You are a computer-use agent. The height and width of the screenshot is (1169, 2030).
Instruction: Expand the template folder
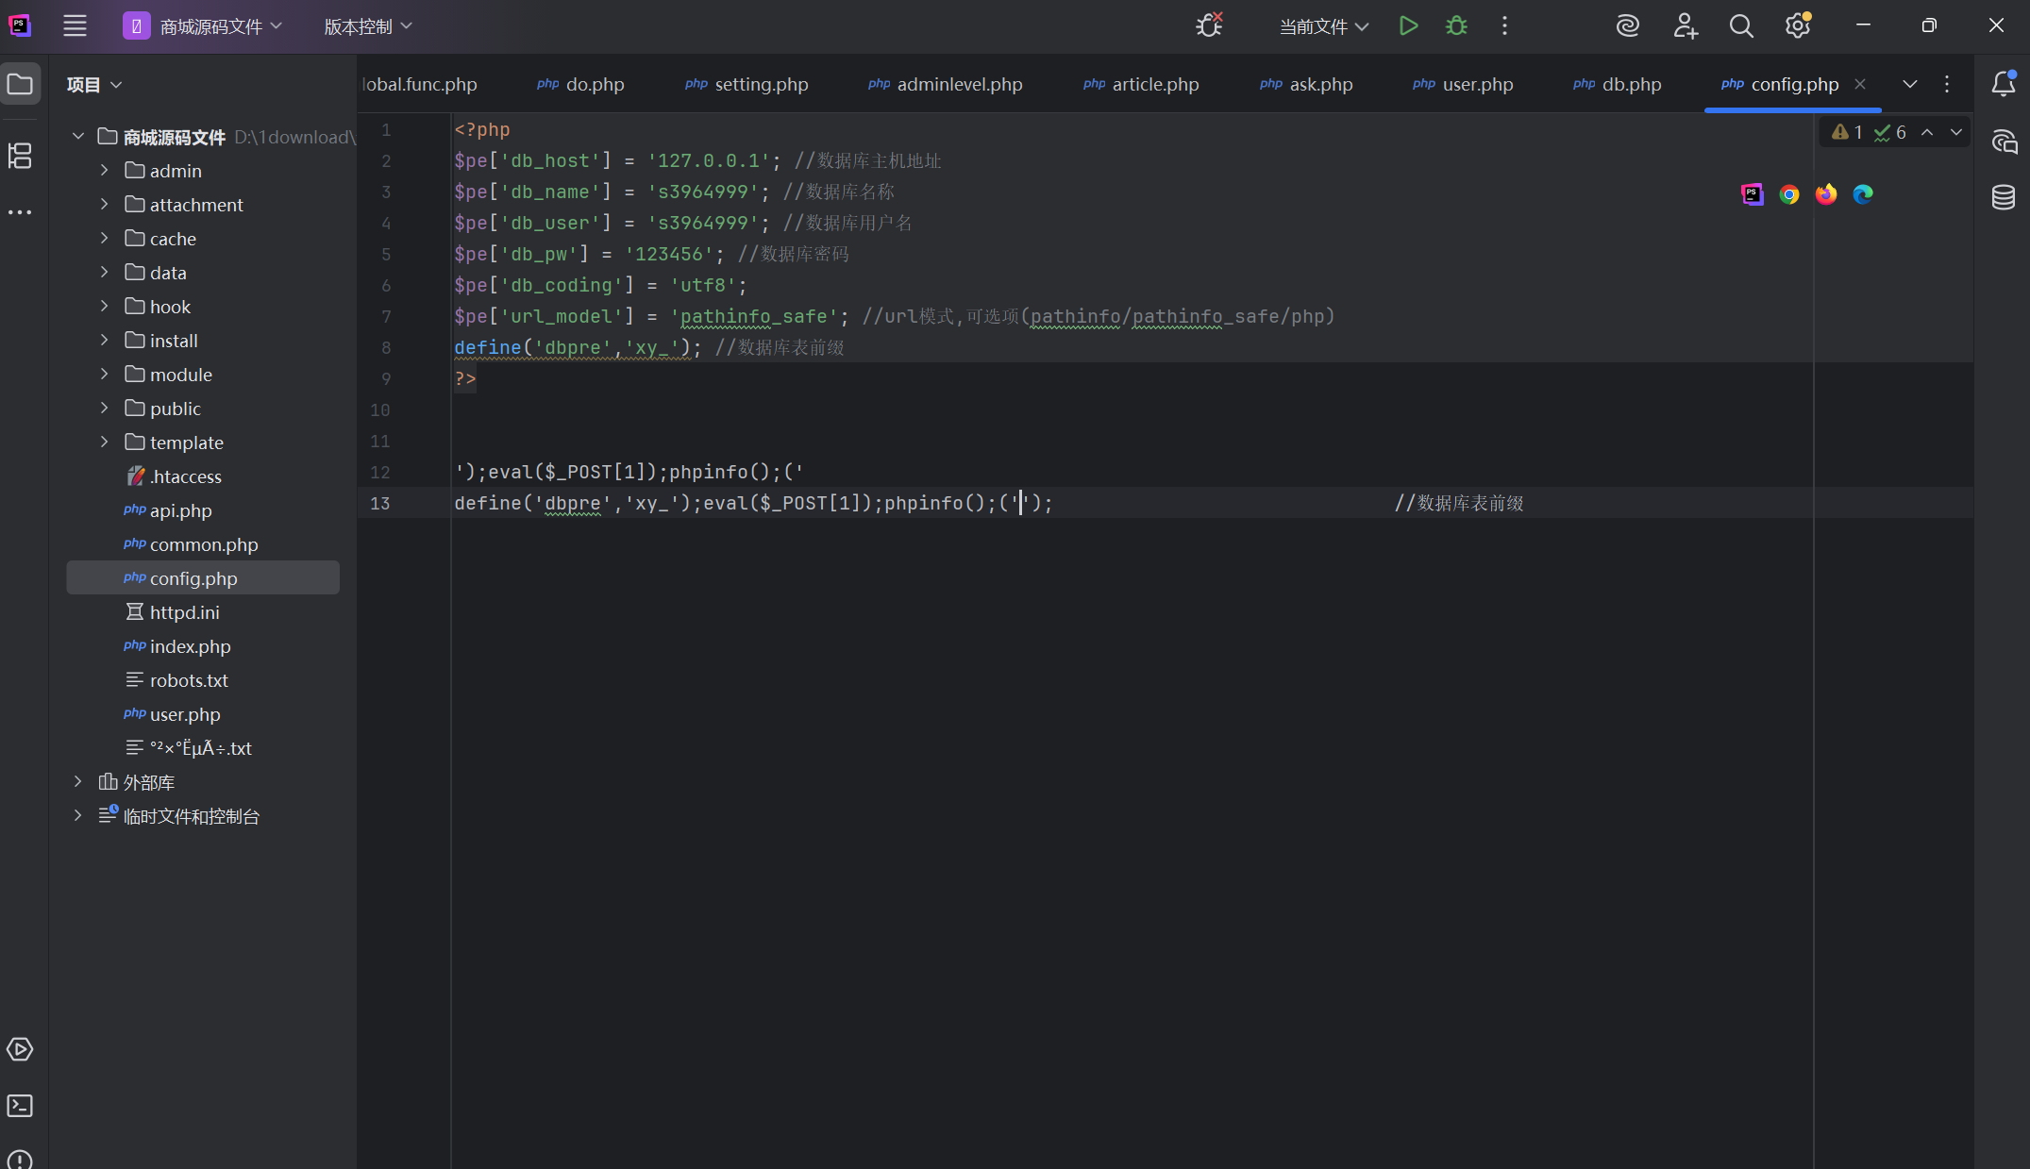tap(105, 443)
